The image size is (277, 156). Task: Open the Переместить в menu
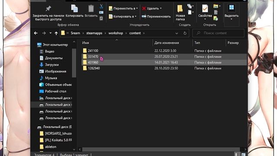pyautogui.click(x=123, y=8)
